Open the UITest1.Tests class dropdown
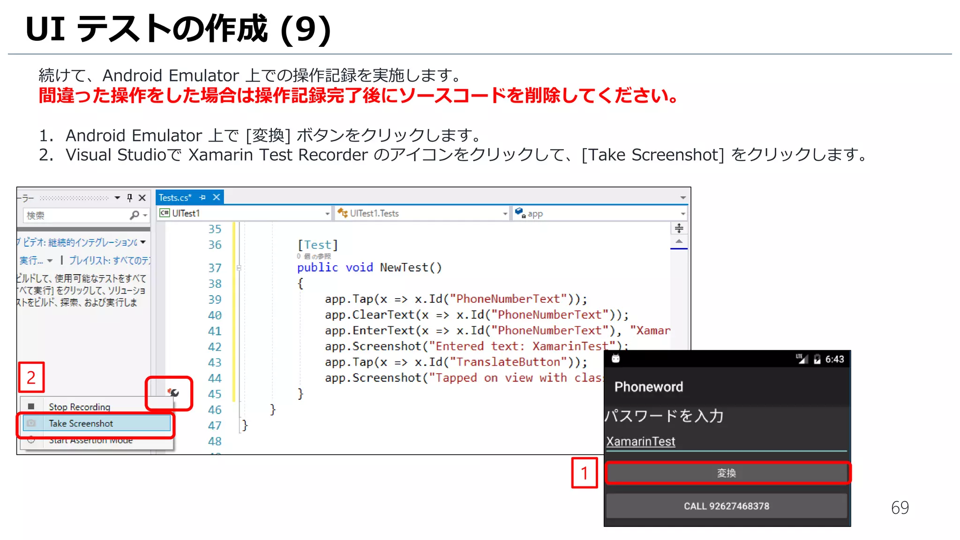This screenshot has width=960, height=540. tap(505, 214)
